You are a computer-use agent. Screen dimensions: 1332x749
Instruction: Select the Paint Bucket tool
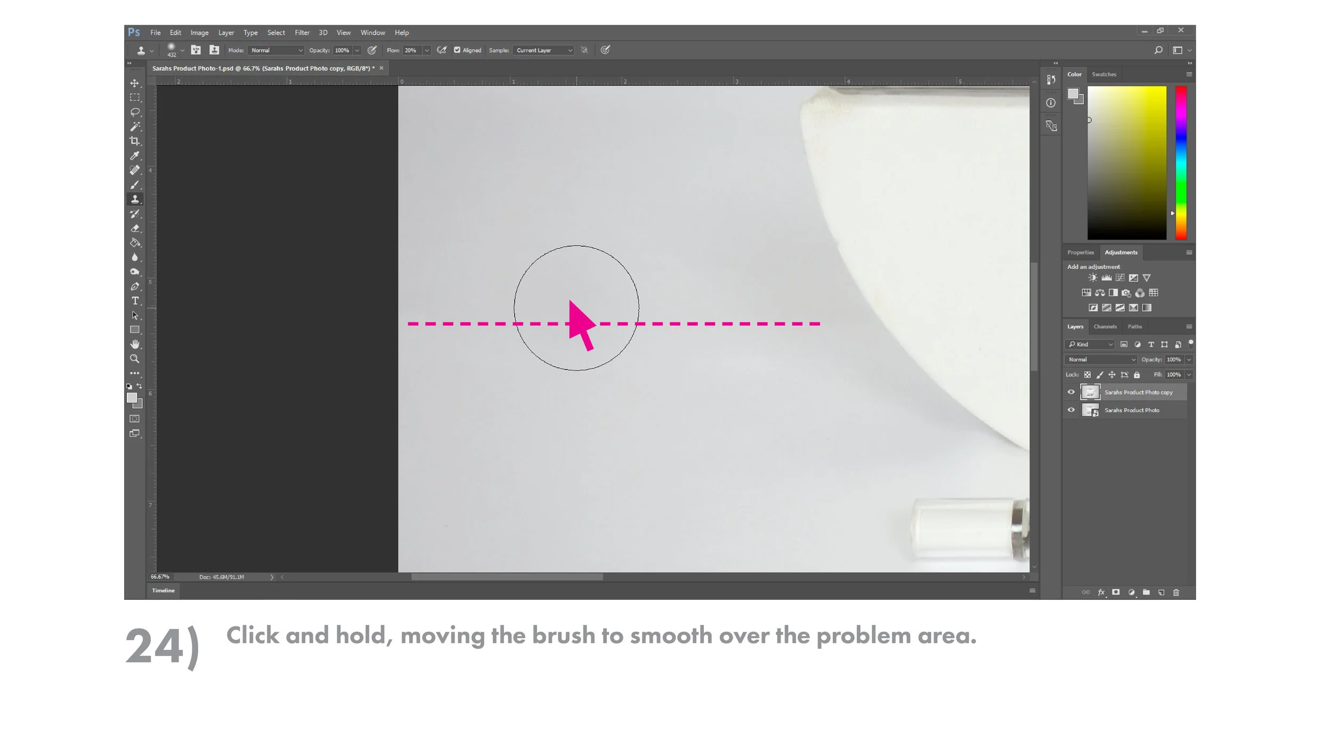click(135, 242)
